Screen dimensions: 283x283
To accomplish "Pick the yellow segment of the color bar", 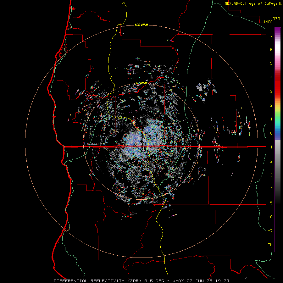I will click(x=278, y=108).
